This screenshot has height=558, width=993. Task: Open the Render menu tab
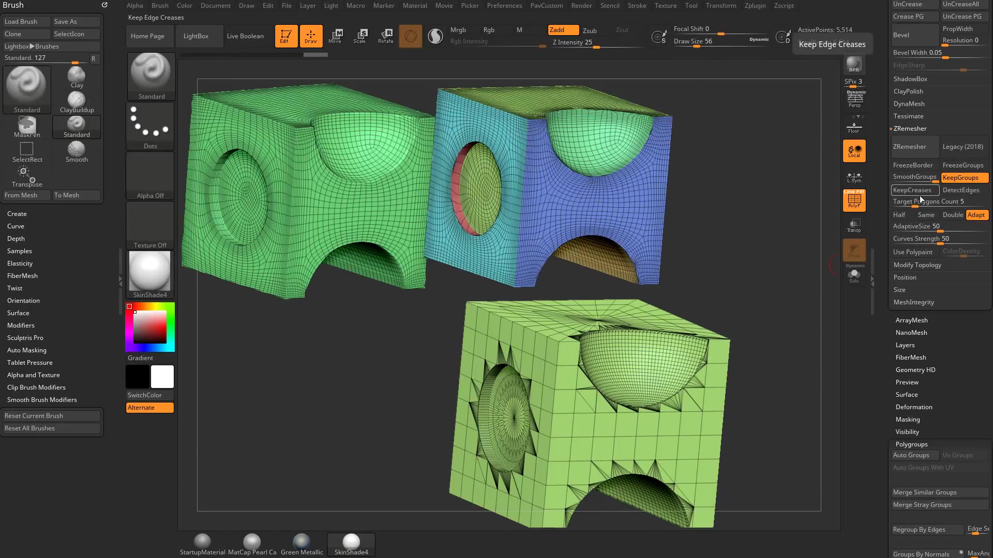(x=581, y=6)
